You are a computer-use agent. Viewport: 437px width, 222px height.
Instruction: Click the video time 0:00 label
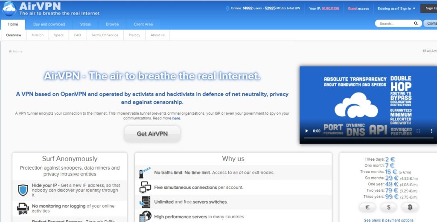coord(317,131)
